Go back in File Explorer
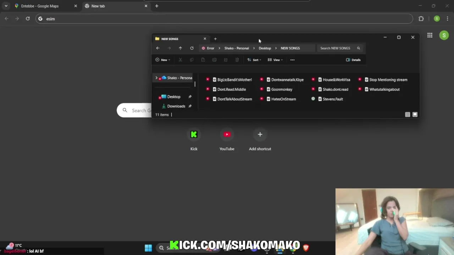This screenshot has width=454, height=255. [158, 48]
